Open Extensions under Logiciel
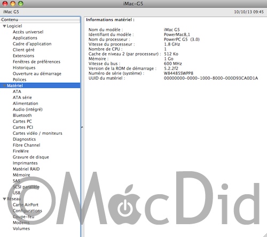267x237 pixels. coord(23,56)
